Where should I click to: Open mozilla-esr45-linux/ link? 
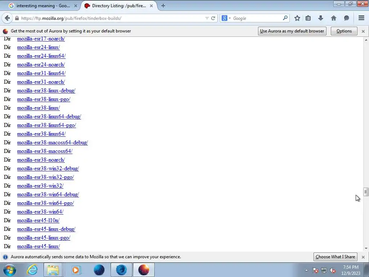click(38, 246)
